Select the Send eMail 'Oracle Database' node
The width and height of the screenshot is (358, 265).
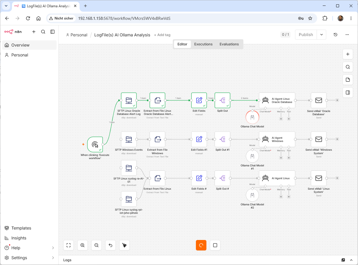pyautogui.click(x=319, y=100)
